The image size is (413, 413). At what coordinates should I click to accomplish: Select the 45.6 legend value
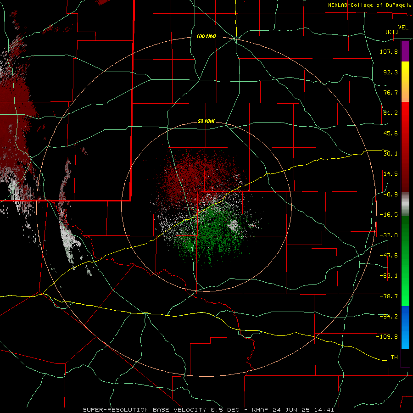tap(391, 133)
